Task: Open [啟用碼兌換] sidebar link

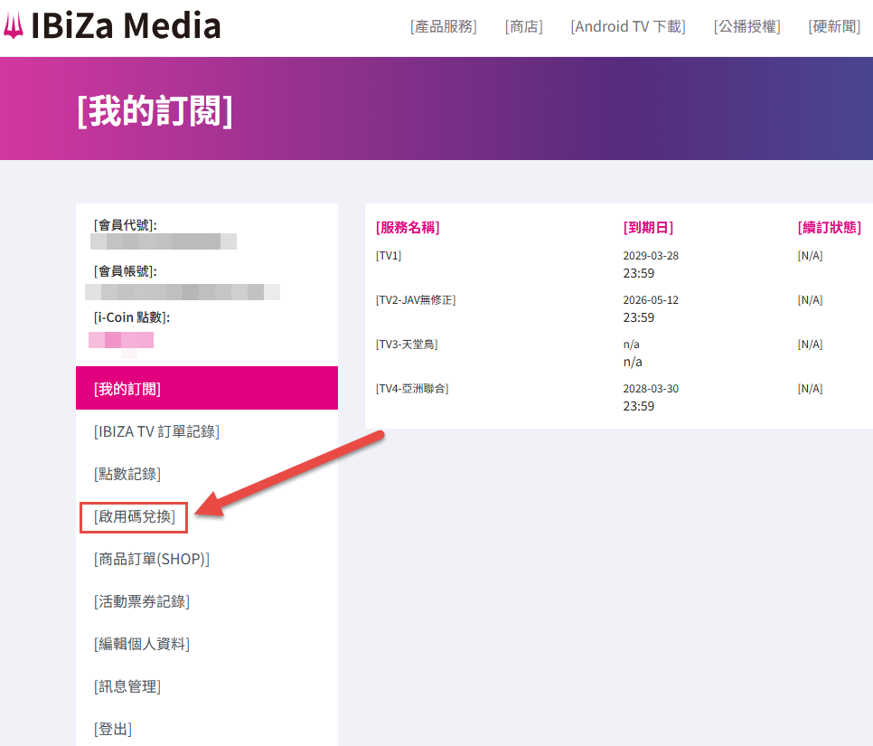Action: (134, 516)
